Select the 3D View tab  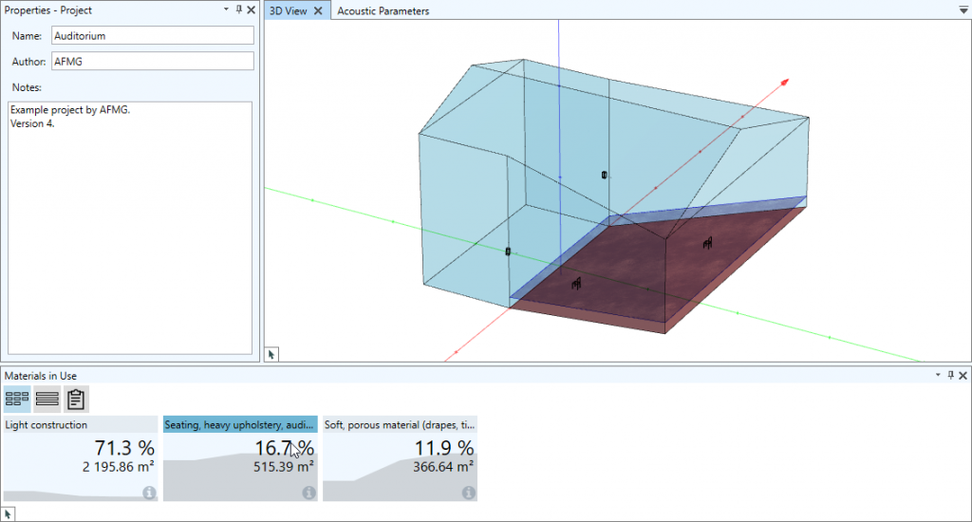click(289, 11)
